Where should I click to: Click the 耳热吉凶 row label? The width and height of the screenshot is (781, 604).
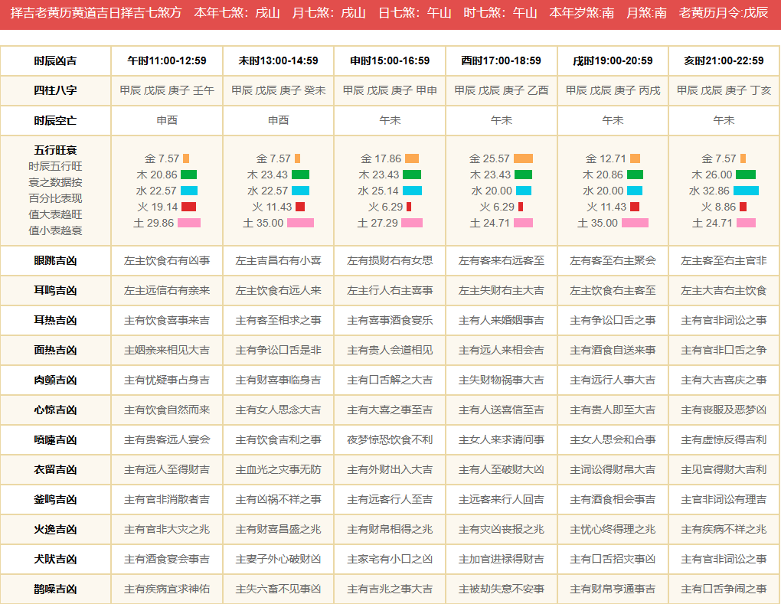click(55, 320)
